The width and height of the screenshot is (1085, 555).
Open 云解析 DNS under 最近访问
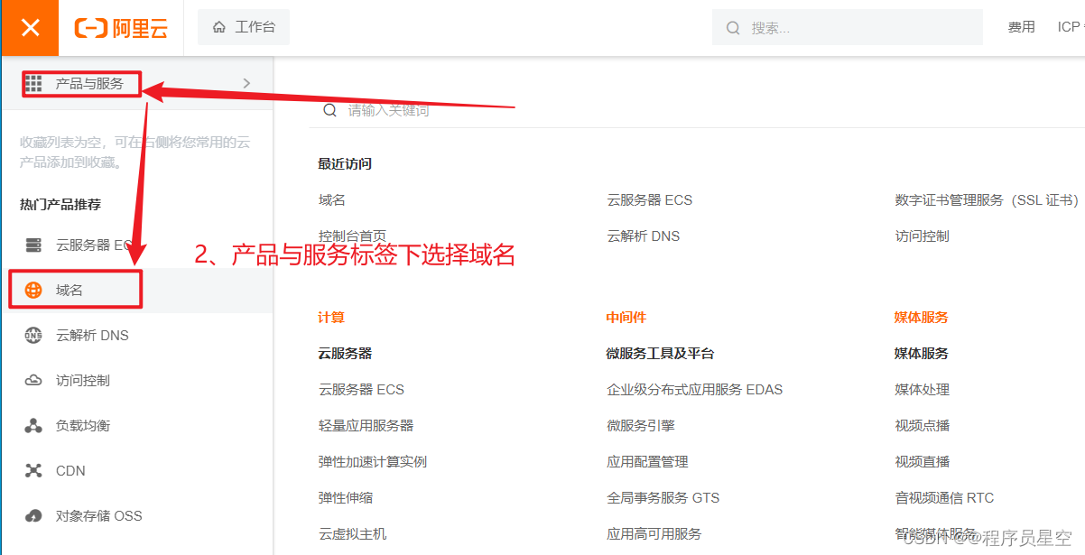tap(644, 236)
